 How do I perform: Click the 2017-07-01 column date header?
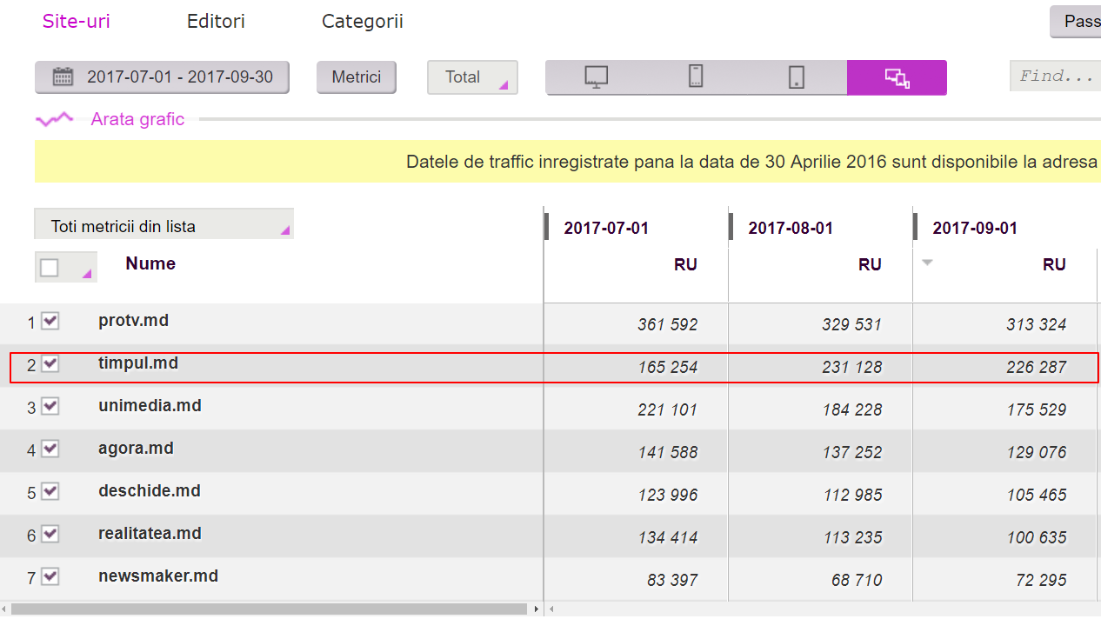606,229
